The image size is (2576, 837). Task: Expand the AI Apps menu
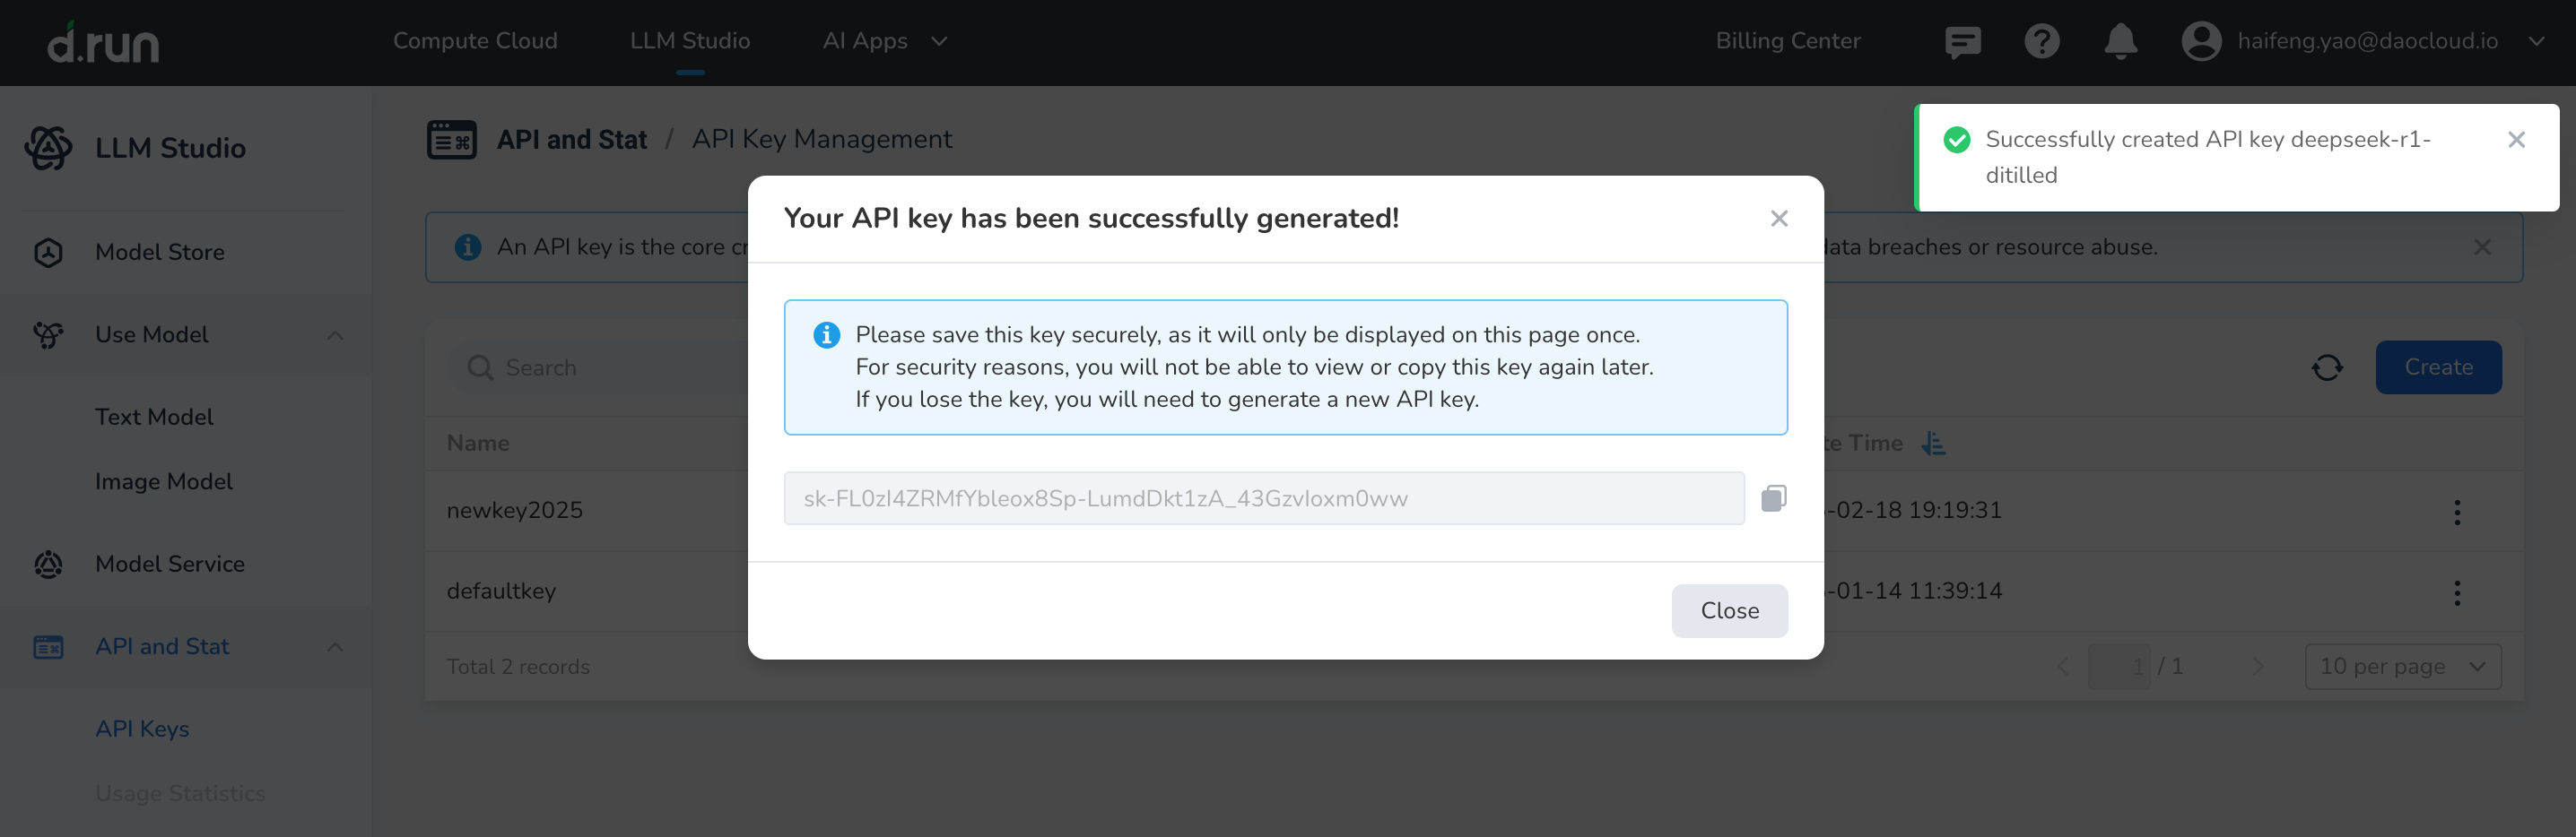point(884,41)
